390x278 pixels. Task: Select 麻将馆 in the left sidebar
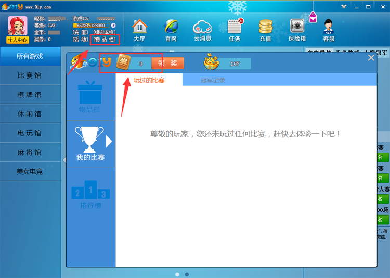pyautogui.click(x=30, y=152)
